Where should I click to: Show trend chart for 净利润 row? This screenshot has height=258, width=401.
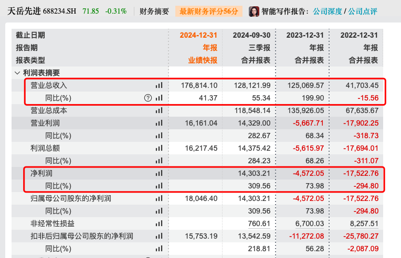159,173
